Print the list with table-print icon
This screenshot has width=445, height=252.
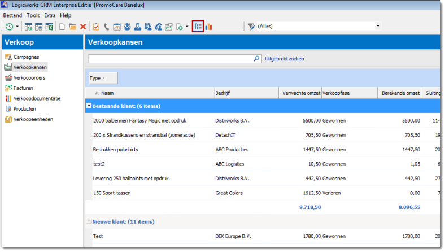point(39,27)
